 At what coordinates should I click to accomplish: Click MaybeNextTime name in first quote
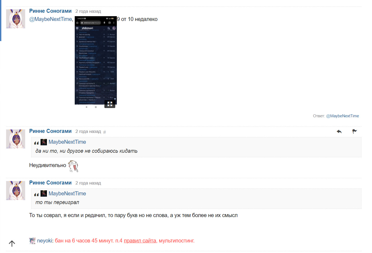click(x=67, y=142)
